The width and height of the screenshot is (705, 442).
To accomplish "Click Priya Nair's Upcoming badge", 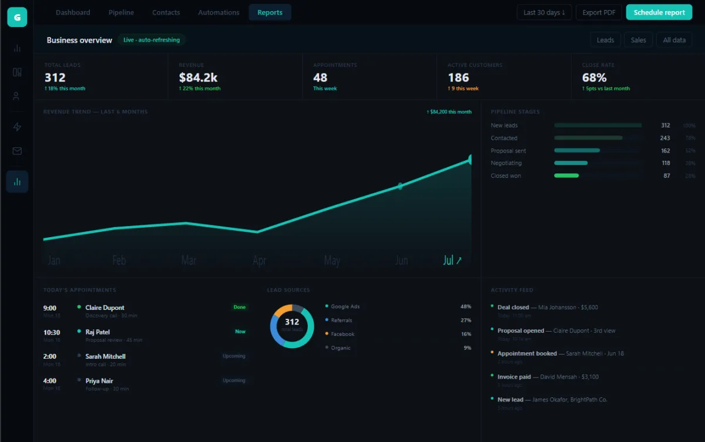I will pos(234,380).
